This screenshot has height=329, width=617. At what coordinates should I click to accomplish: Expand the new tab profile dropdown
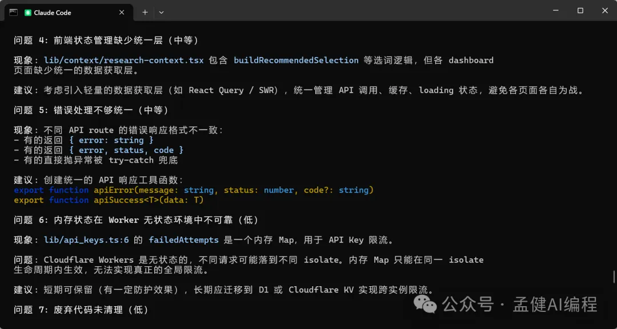161,12
